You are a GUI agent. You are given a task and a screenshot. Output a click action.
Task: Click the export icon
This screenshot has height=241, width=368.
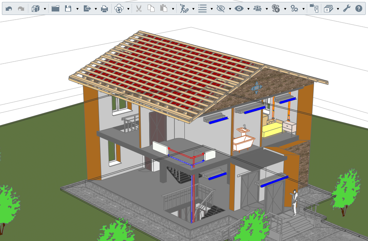point(87,9)
